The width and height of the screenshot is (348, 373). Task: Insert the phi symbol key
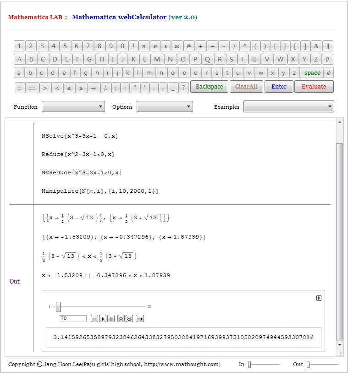[328, 73]
